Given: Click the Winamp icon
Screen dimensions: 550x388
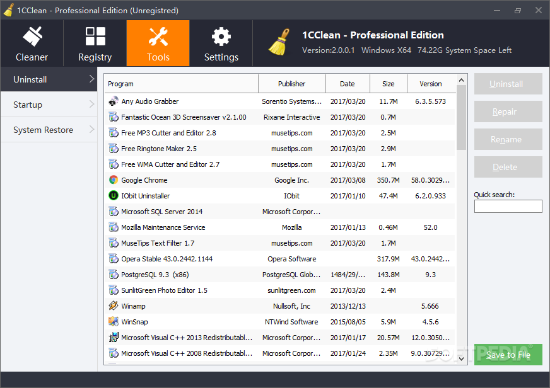Looking at the screenshot, I should coord(114,305).
